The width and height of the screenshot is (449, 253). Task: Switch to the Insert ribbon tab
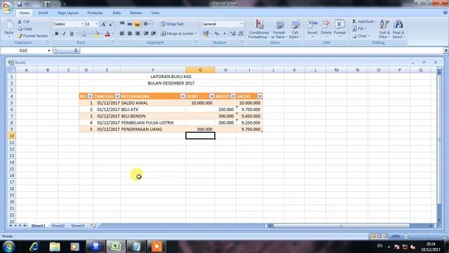pyautogui.click(x=43, y=13)
